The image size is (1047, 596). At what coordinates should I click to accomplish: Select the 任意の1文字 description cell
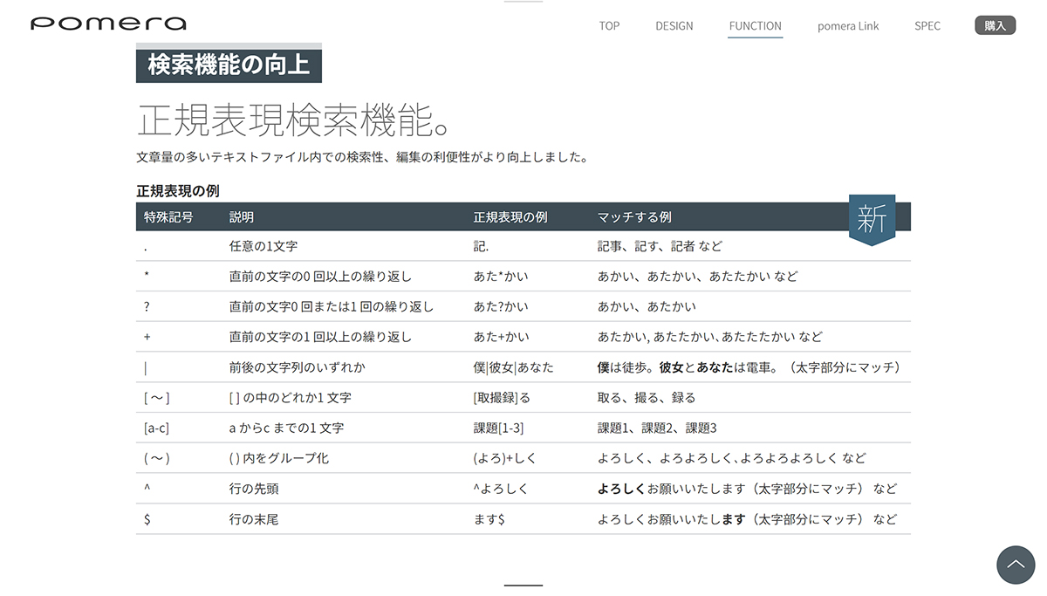pyautogui.click(x=263, y=247)
